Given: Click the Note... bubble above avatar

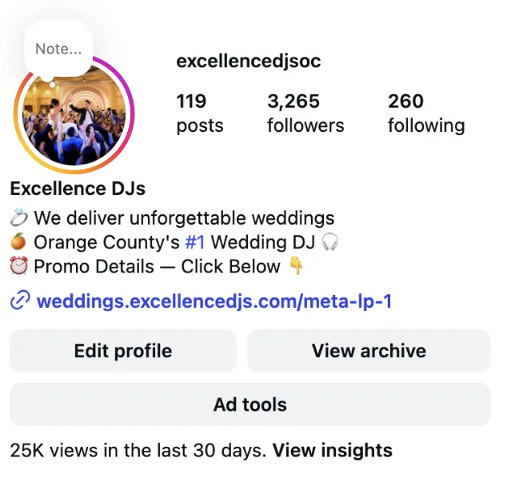Looking at the screenshot, I should point(58,49).
